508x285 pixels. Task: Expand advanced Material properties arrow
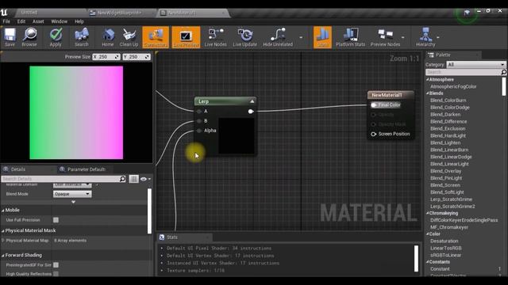(74, 202)
